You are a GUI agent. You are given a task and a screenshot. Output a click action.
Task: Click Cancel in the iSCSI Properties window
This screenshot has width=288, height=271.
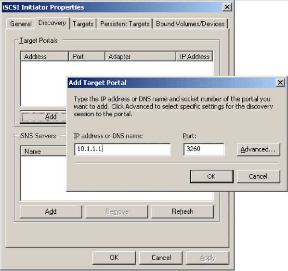(161, 258)
